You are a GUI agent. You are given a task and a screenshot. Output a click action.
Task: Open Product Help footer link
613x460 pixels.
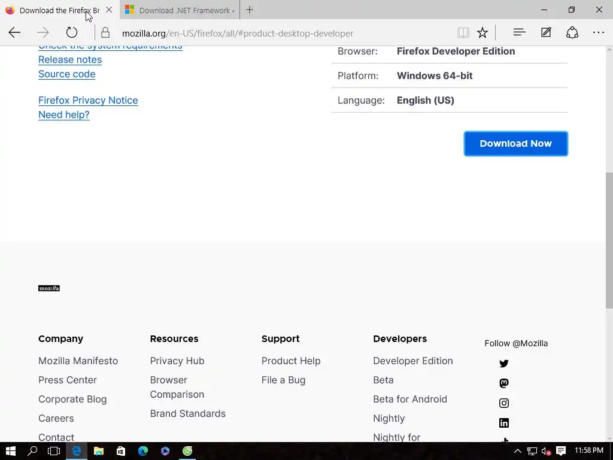291,361
